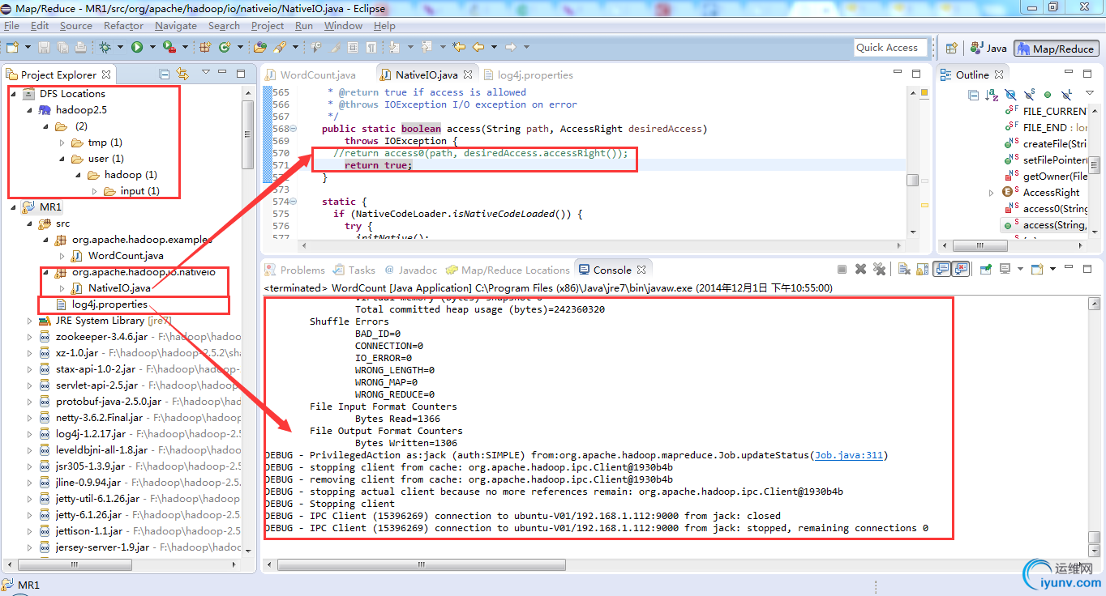
Task: Follow the Job.java:311 console link
Action: coord(848,455)
